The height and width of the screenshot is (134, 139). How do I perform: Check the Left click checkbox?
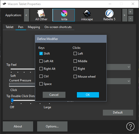click(x=75, y=54)
